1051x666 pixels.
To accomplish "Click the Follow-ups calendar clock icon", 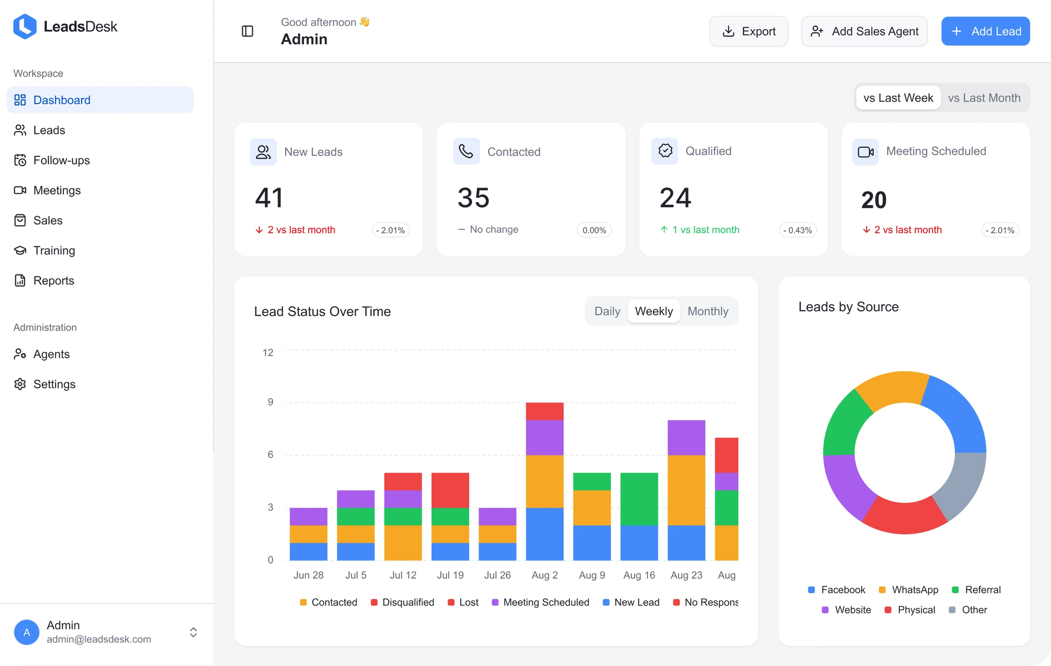I will click(x=20, y=160).
